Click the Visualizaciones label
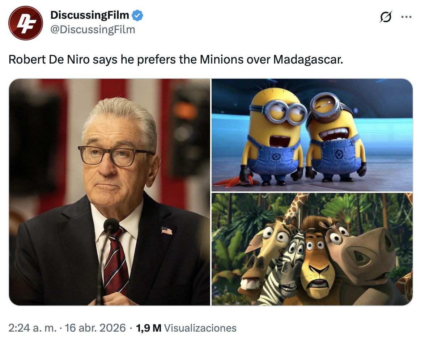This screenshot has height=341, width=421. pos(200,328)
